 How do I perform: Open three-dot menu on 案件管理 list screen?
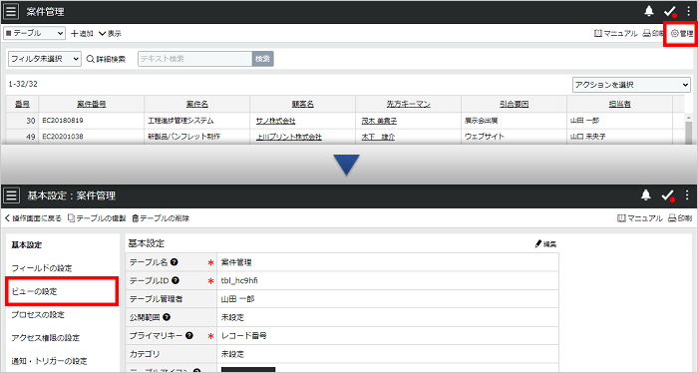coord(689,11)
